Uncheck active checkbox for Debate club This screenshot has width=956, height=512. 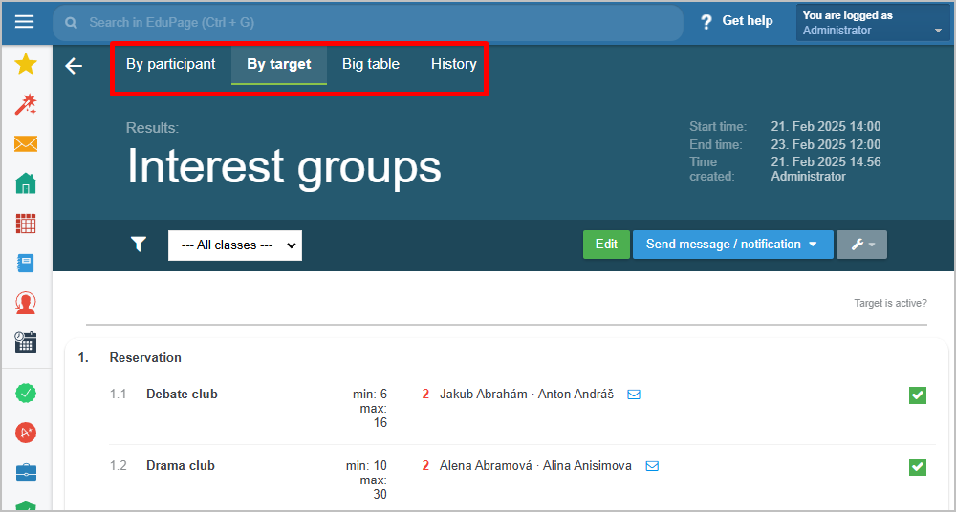tap(917, 395)
